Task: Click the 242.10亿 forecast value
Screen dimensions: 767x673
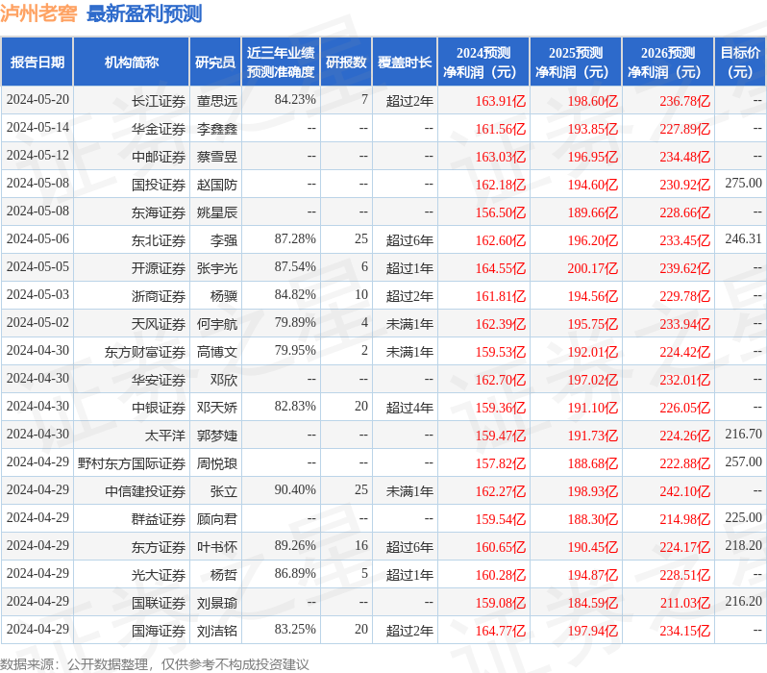Action: click(684, 491)
